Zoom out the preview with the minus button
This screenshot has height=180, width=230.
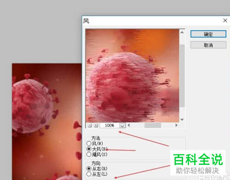point(90,125)
